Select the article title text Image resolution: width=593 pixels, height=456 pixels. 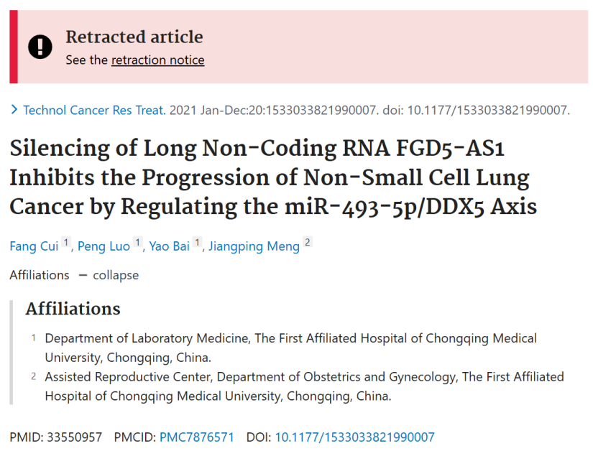273,177
